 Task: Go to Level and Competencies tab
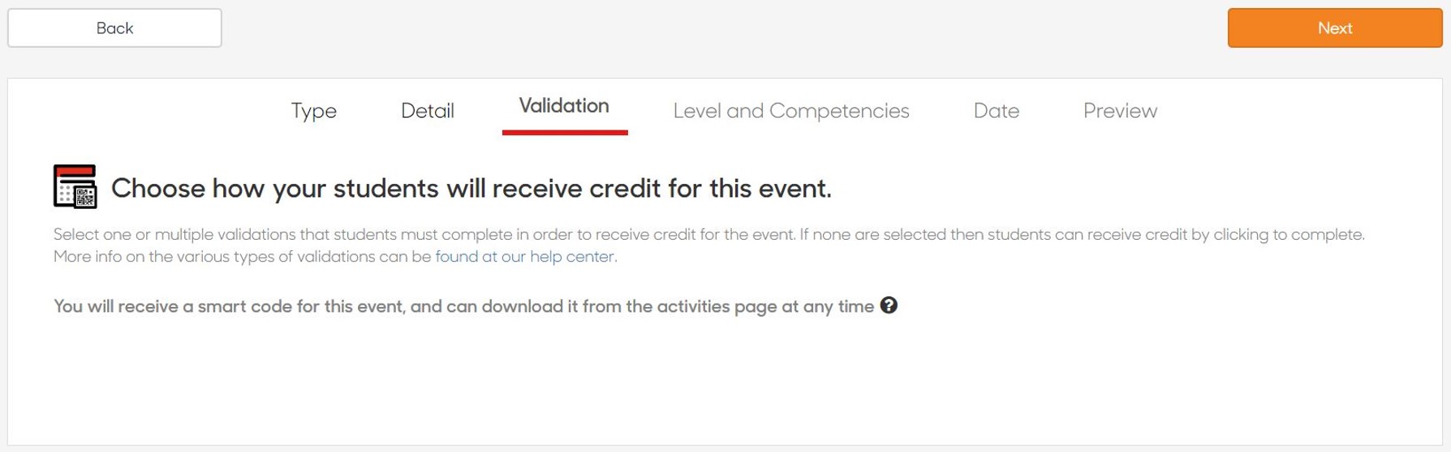coord(791,111)
